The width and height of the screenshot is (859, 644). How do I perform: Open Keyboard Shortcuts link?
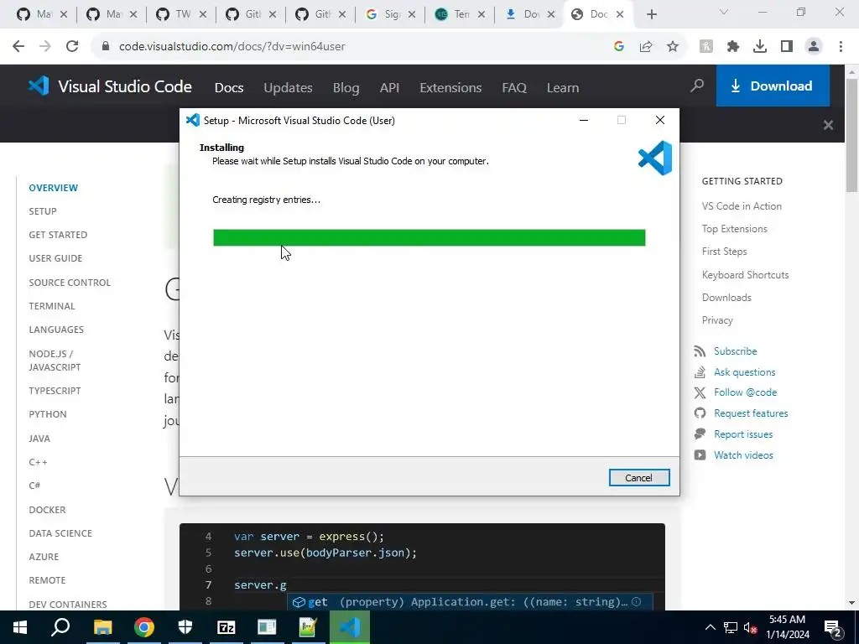745,275
